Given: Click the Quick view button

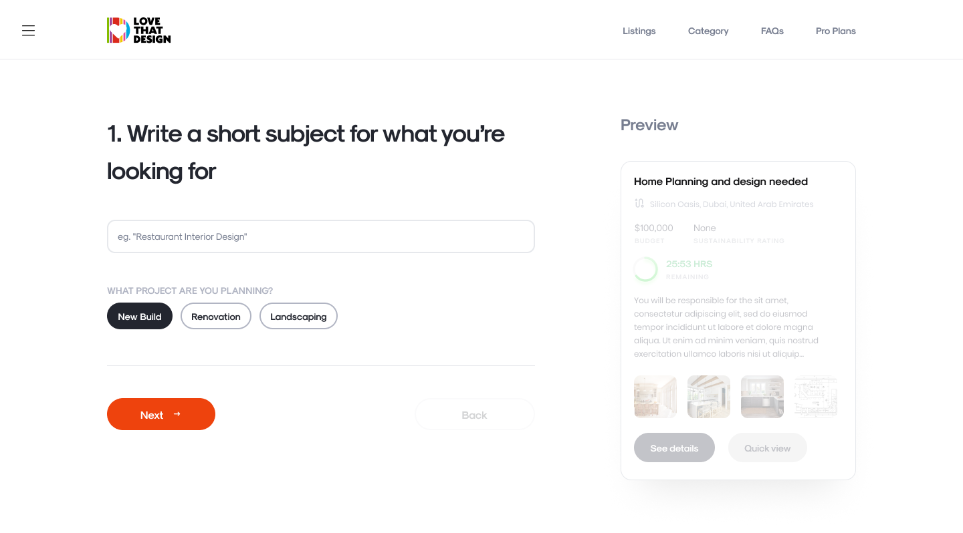Looking at the screenshot, I should 768,448.
